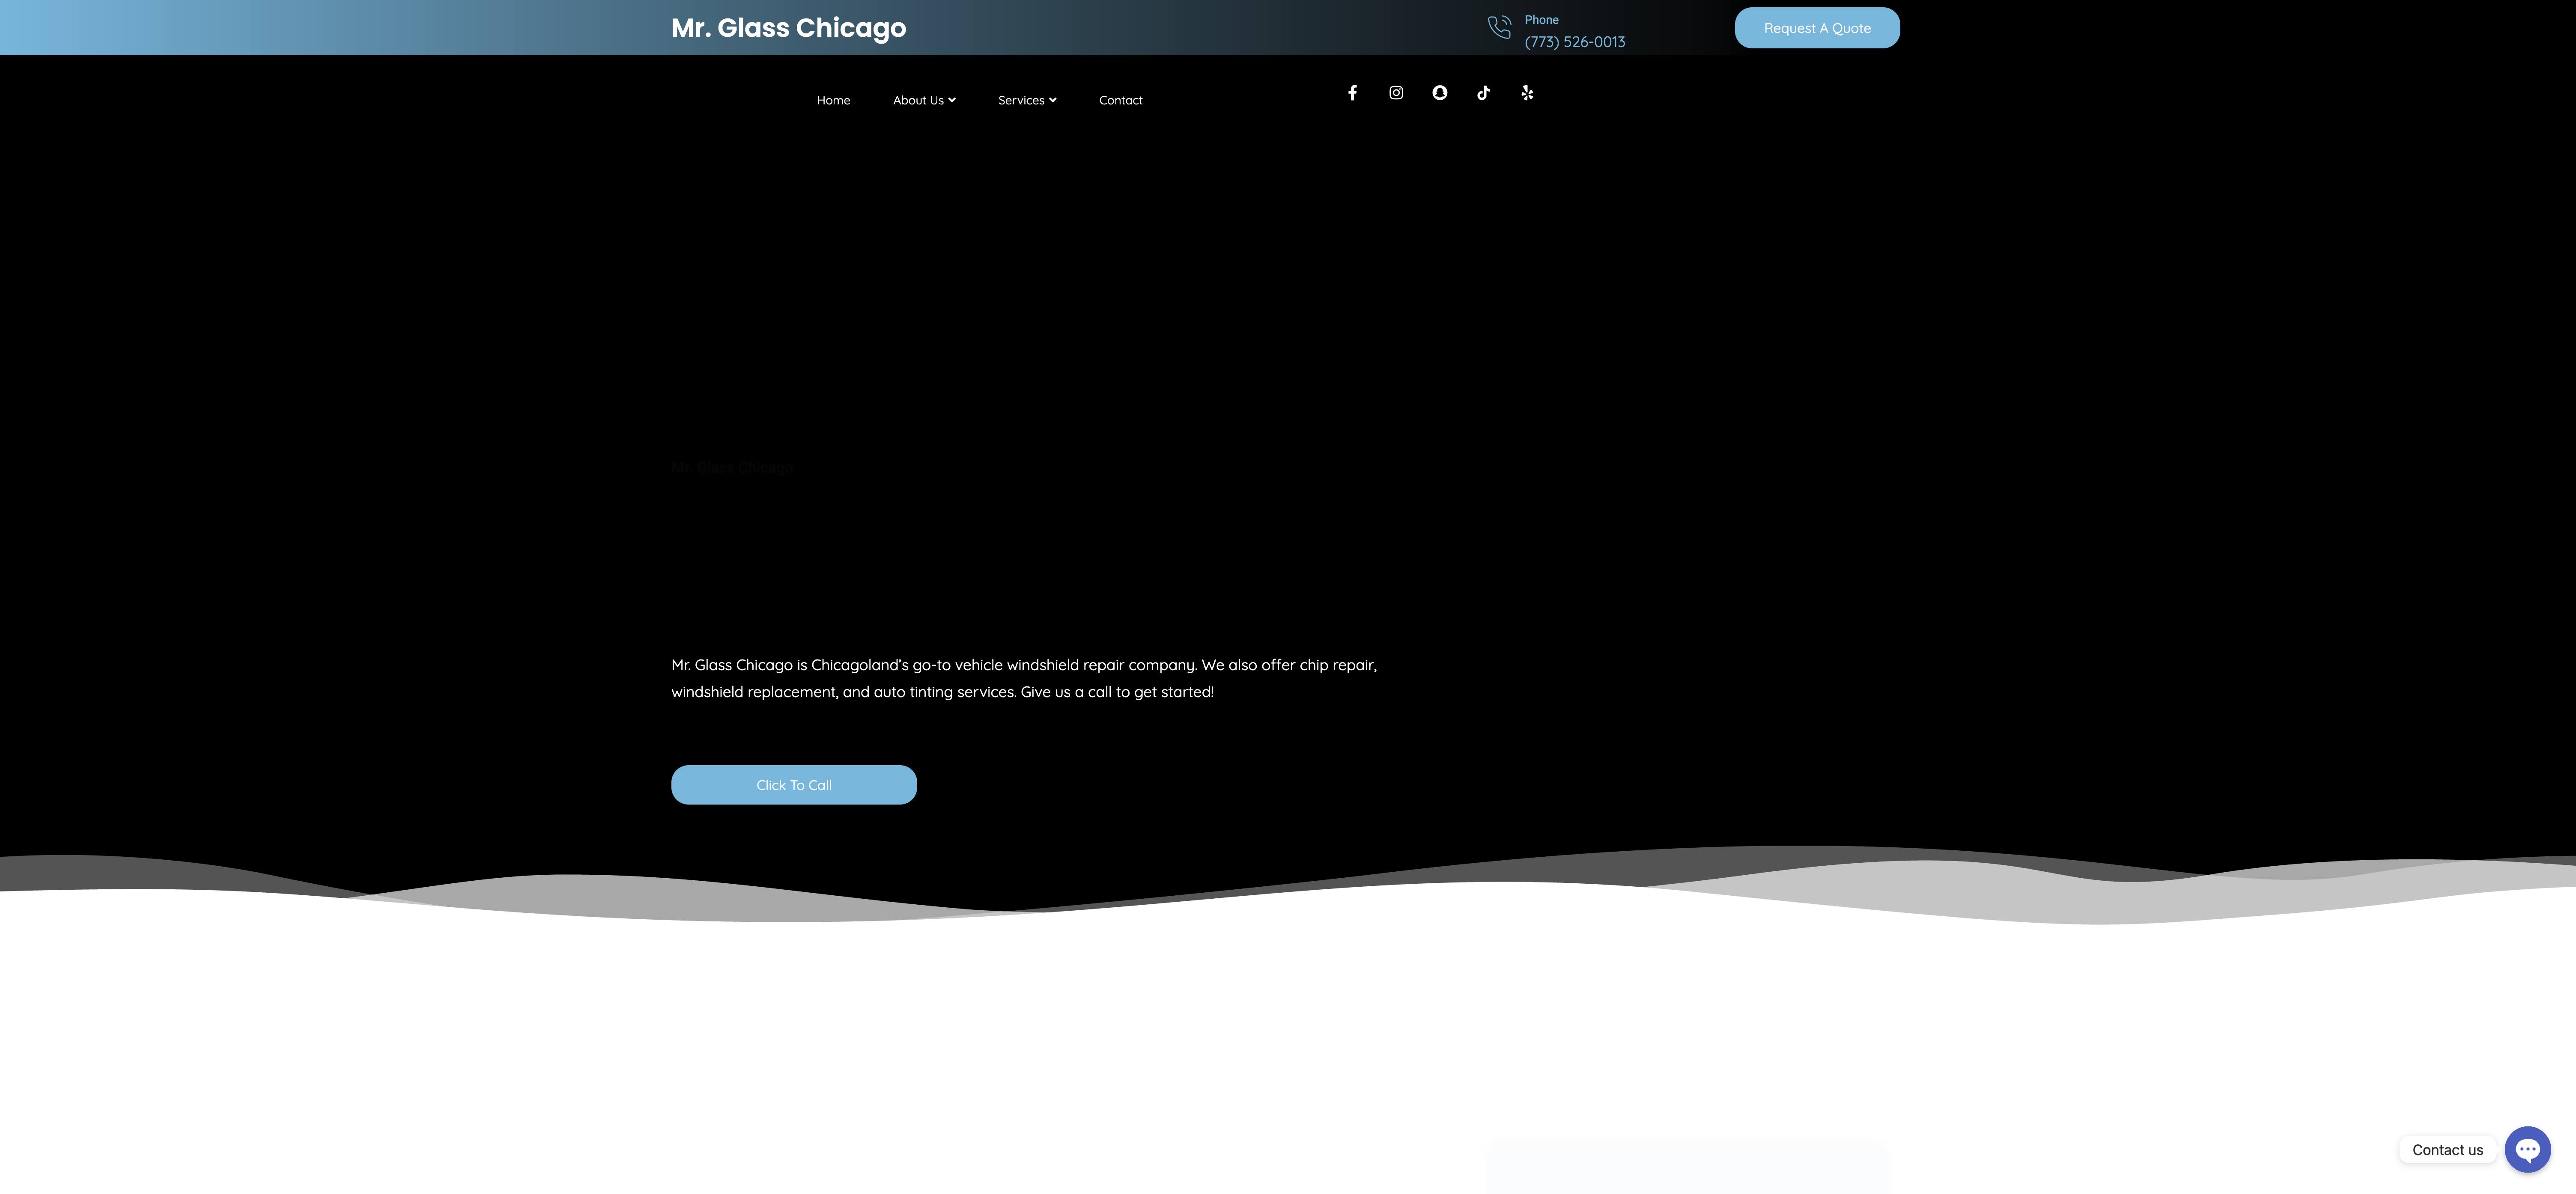This screenshot has width=2576, height=1194.
Task: Expand the Services dropdown menu
Action: 1027,100
